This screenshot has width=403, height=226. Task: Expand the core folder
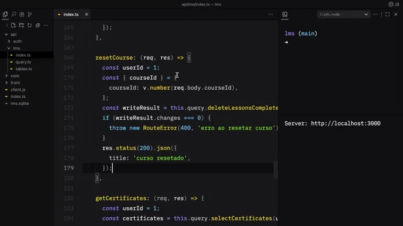[14, 75]
